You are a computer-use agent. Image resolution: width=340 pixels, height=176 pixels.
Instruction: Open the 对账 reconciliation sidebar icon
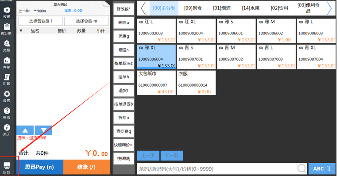7,80
